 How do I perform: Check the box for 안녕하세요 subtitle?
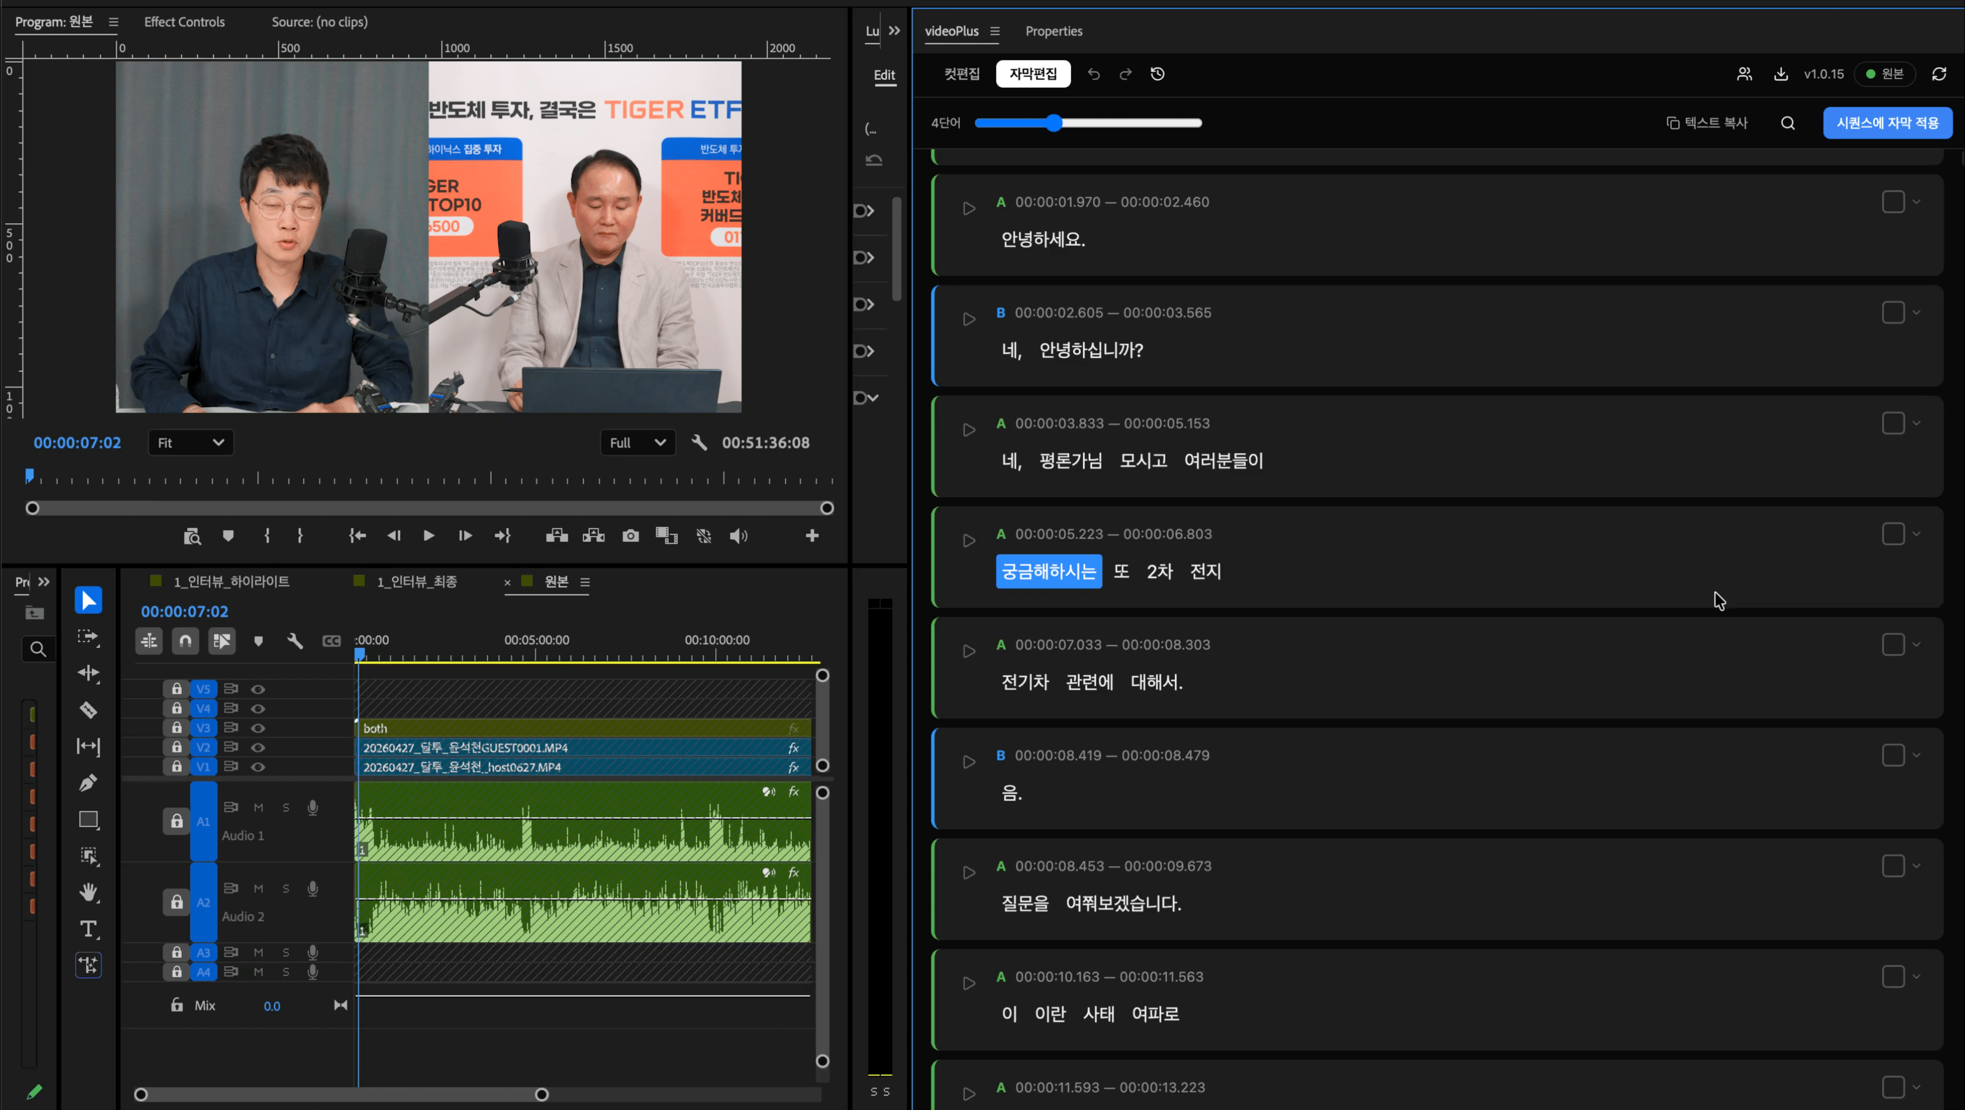coord(1892,202)
